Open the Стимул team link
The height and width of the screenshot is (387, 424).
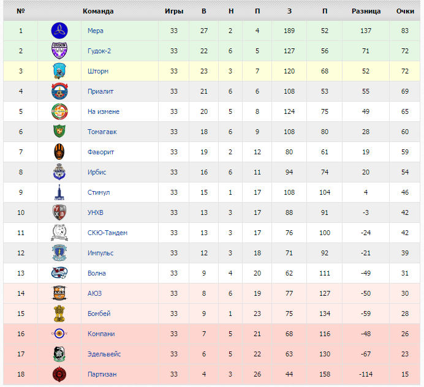(x=99, y=192)
